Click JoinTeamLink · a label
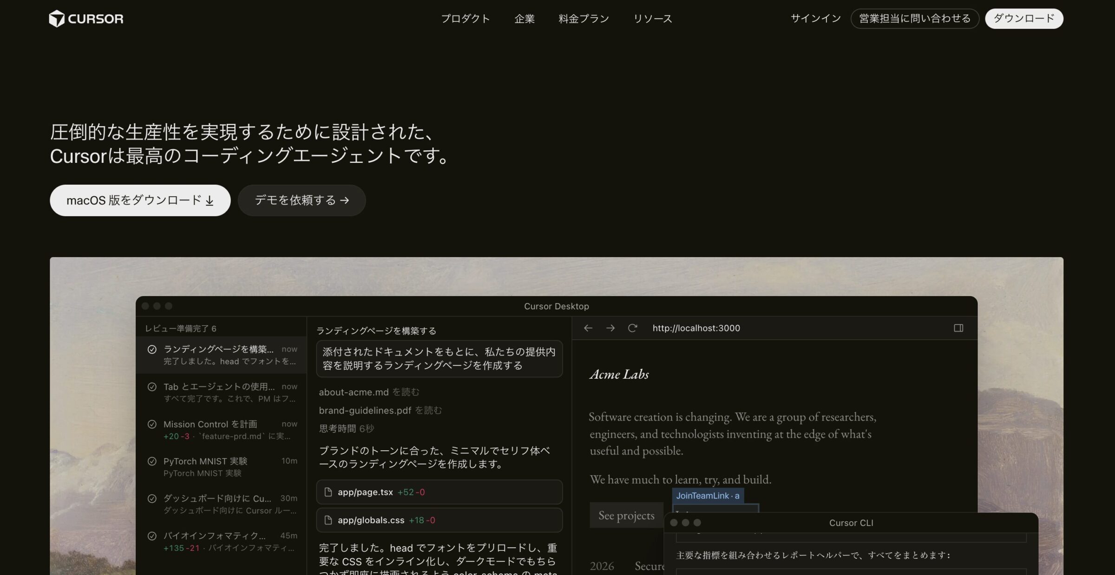The width and height of the screenshot is (1115, 575). [x=708, y=496]
